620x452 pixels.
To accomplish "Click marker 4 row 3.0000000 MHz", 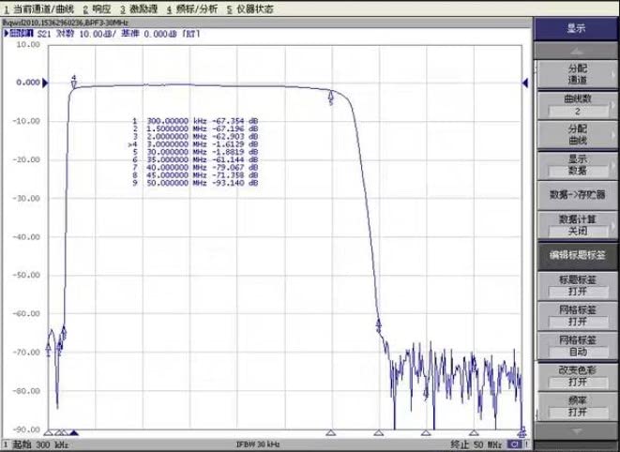I will [193, 144].
